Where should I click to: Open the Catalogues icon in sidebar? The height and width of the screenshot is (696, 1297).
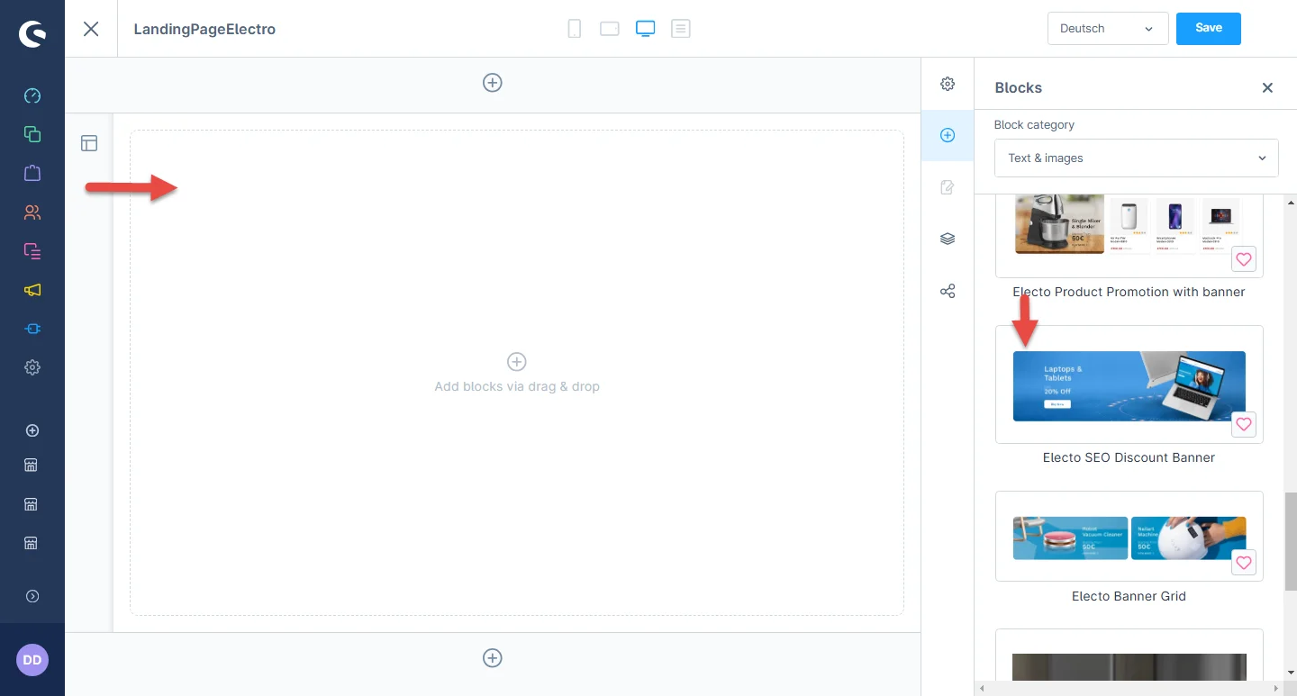[x=32, y=134]
